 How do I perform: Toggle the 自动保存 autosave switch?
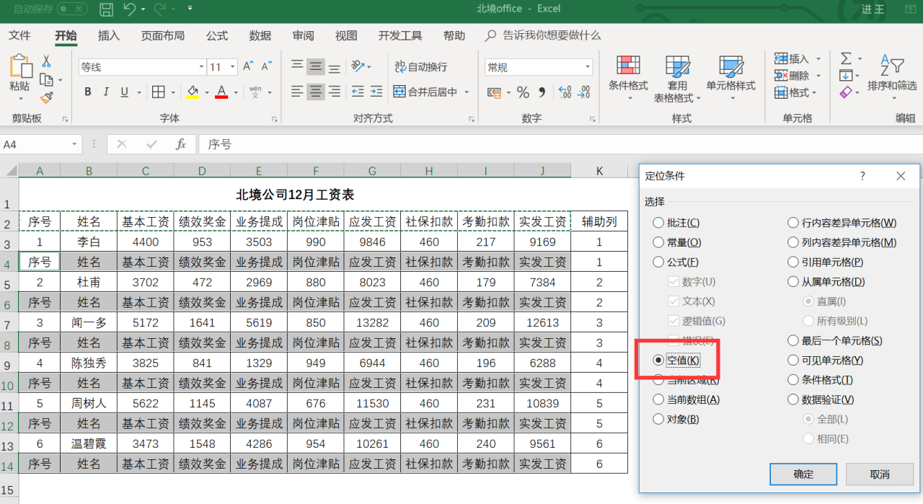[72, 9]
